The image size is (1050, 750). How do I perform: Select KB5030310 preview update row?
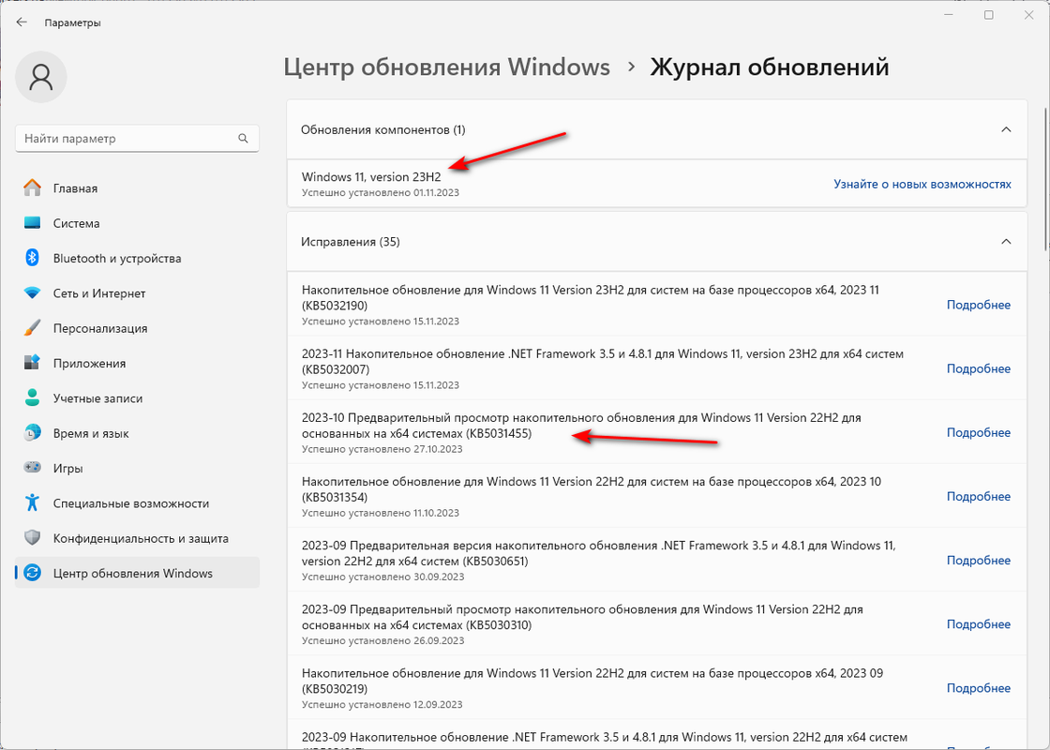[x=657, y=623]
